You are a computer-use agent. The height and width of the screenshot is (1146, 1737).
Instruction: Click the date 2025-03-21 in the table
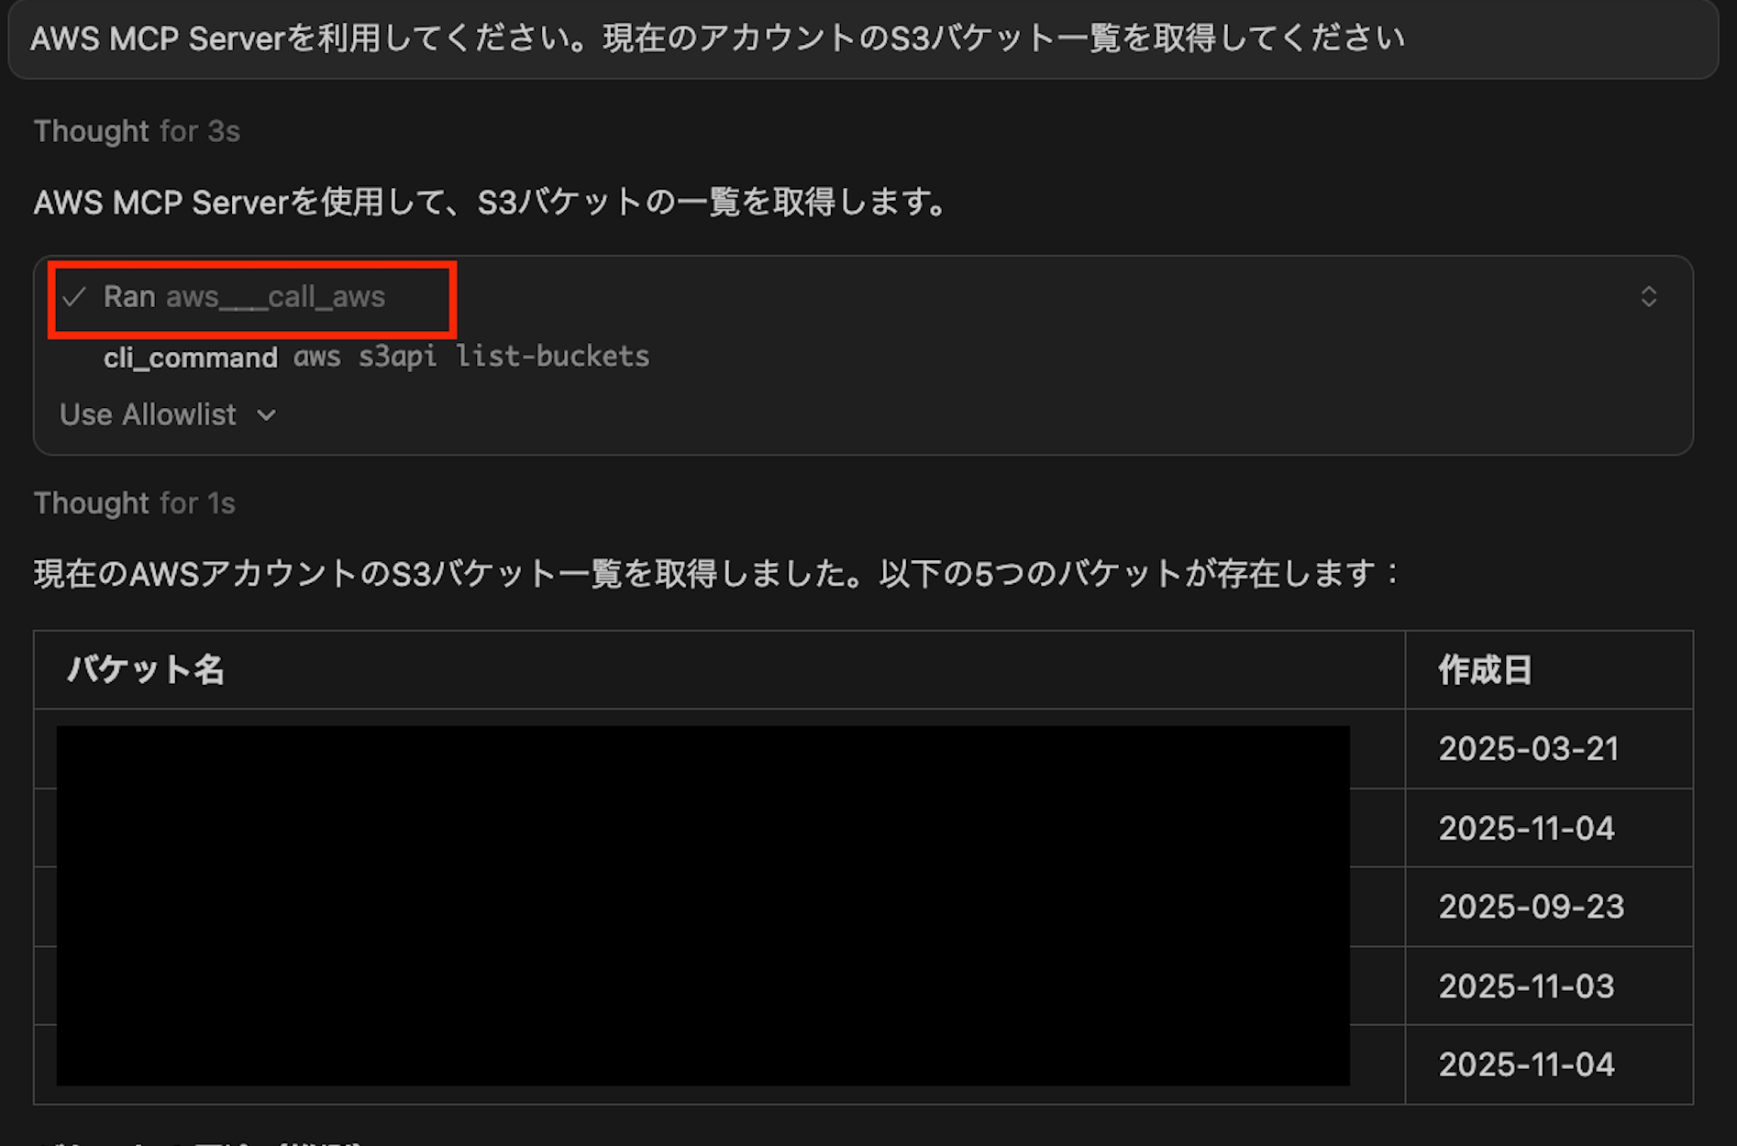click(1526, 749)
